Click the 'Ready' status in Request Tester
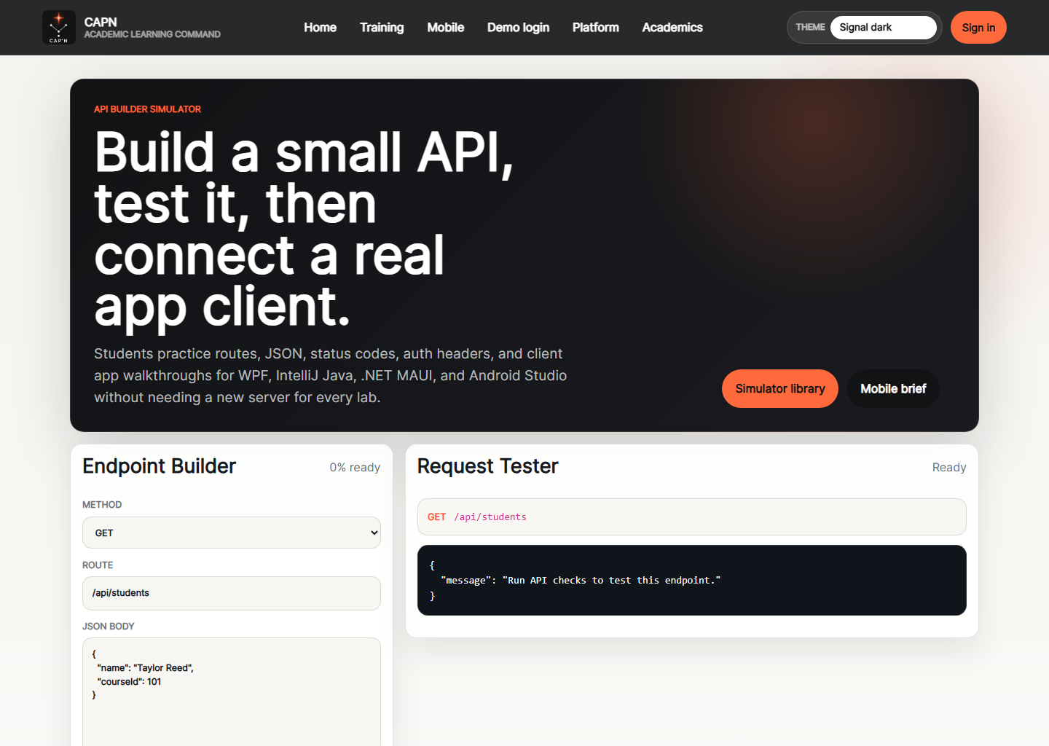 949,467
